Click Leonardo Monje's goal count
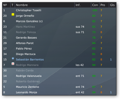The width and height of the screenshot is (120, 99). pyautogui.click(x=111, y=92)
